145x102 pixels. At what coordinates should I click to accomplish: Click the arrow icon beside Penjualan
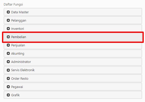8,45
